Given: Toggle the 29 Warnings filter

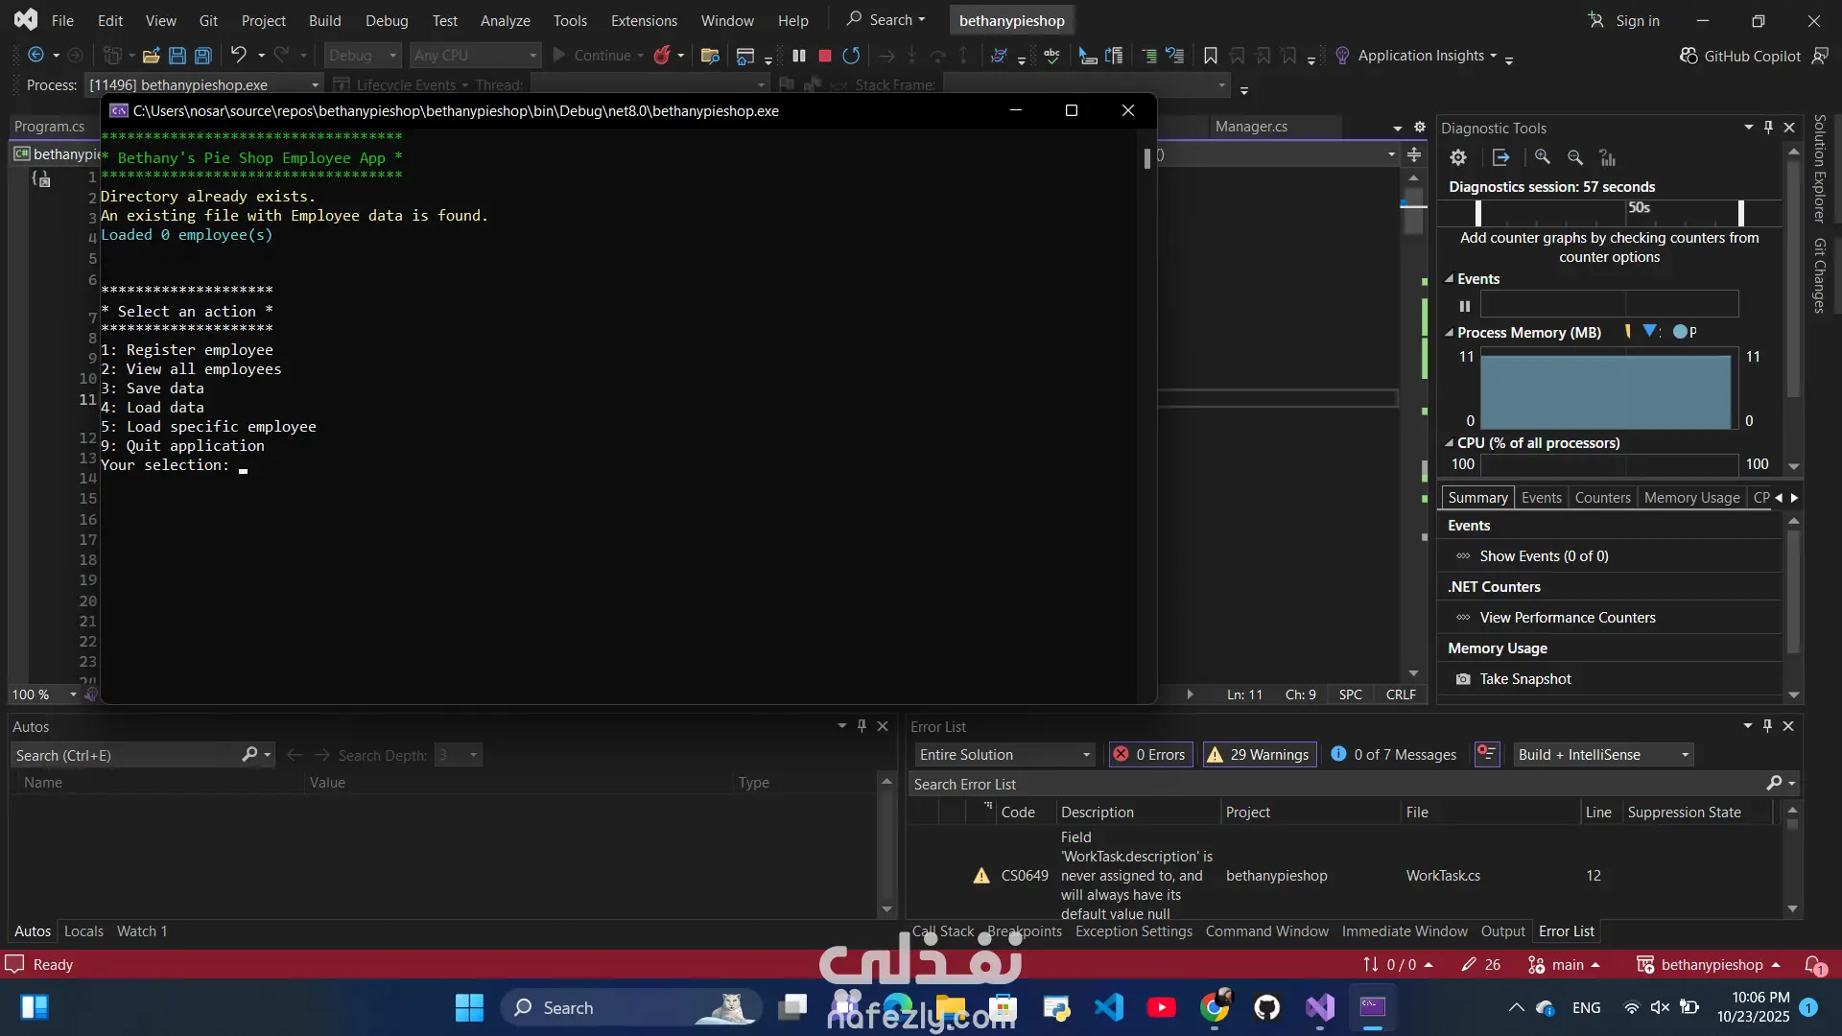Looking at the screenshot, I should point(1258,755).
